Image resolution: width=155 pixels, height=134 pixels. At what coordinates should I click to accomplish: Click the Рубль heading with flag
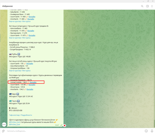click(15, 54)
